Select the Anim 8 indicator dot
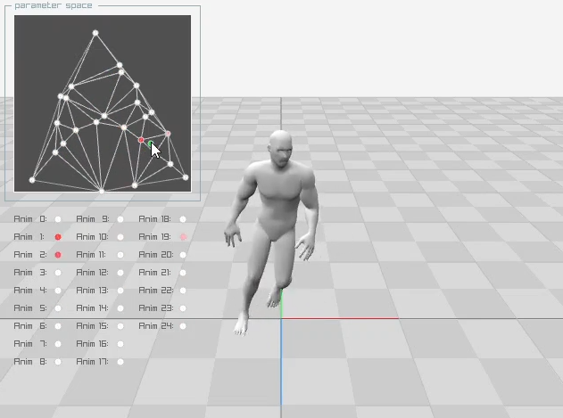The width and height of the screenshot is (563, 418). click(x=58, y=362)
